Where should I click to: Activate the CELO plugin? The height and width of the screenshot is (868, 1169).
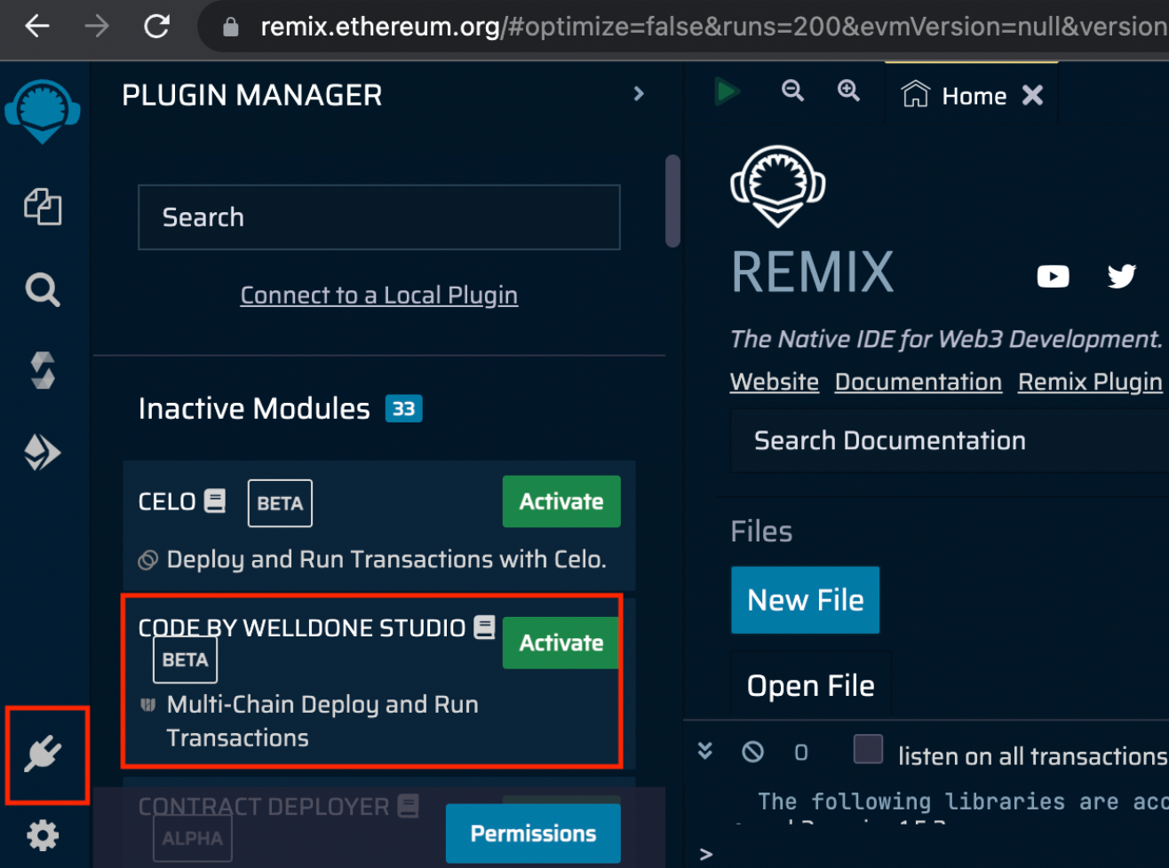[561, 501]
